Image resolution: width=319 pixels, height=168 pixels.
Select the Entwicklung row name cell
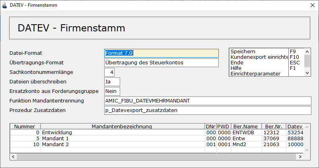click(123, 132)
